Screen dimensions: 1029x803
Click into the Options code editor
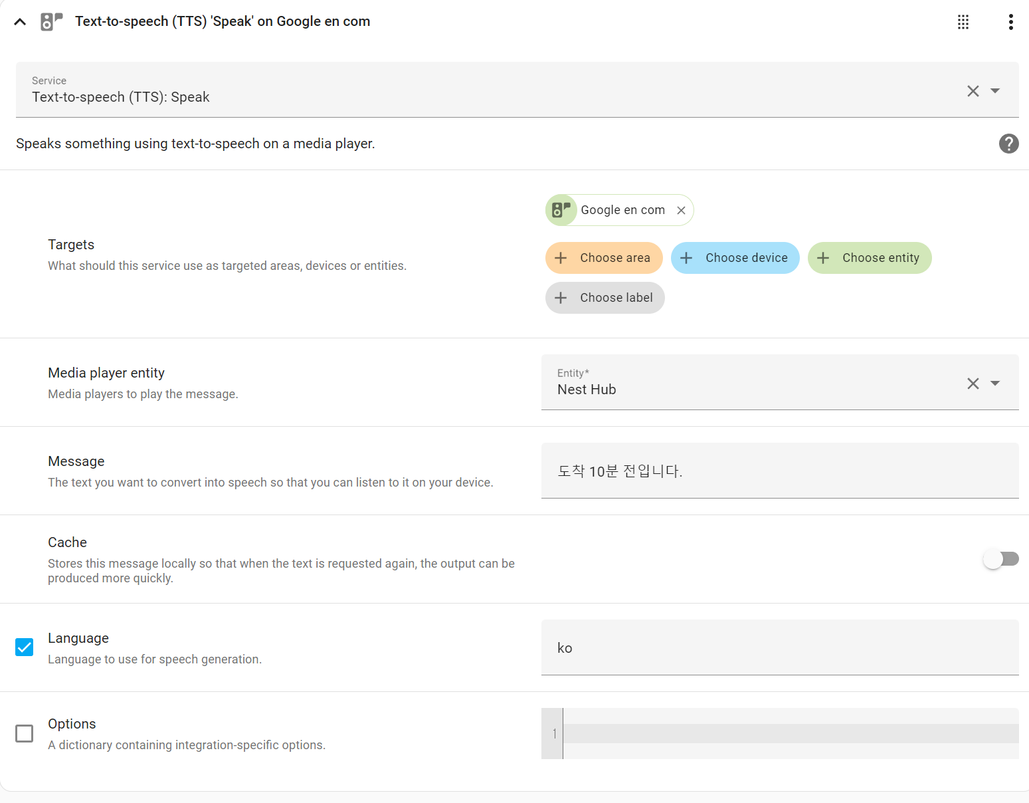tap(791, 733)
